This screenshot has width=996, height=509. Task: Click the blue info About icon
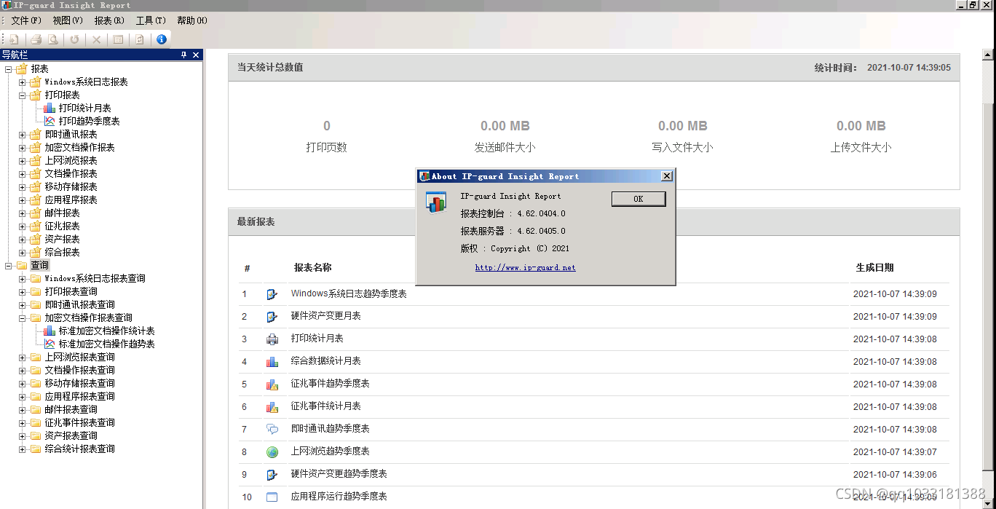[162, 39]
